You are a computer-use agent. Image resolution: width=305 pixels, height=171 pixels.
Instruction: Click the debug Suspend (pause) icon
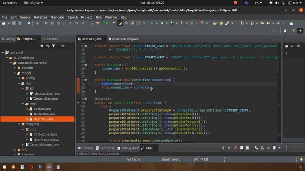[x=52, y=23]
